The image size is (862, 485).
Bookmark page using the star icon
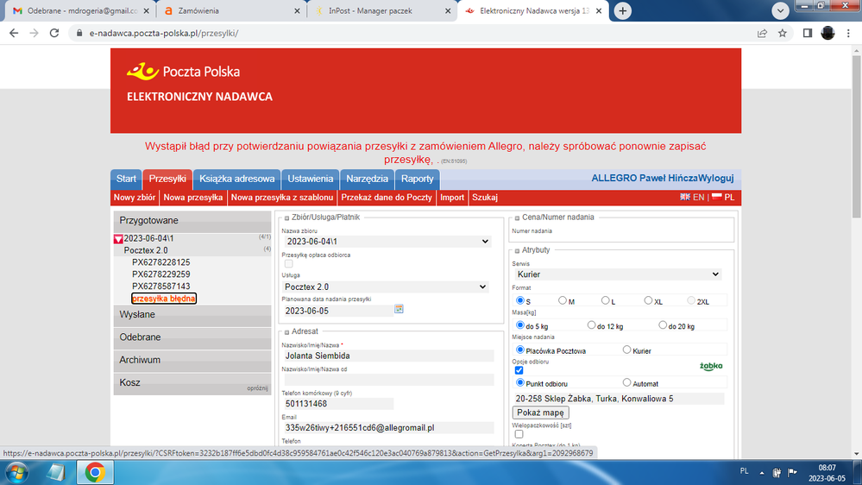coord(783,33)
